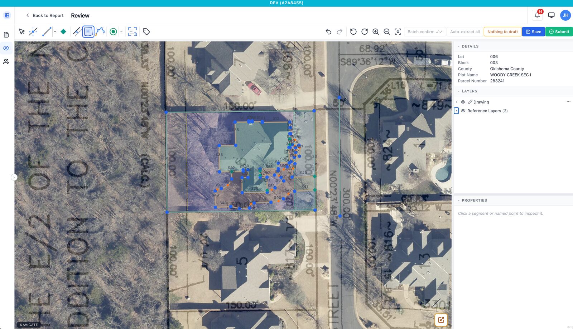Expand the collapsed left side panel
This screenshot has height=329, width=573.
coord(14,177)
